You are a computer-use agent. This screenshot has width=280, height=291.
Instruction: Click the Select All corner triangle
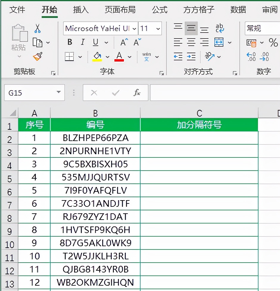click(x=13, y=113)
